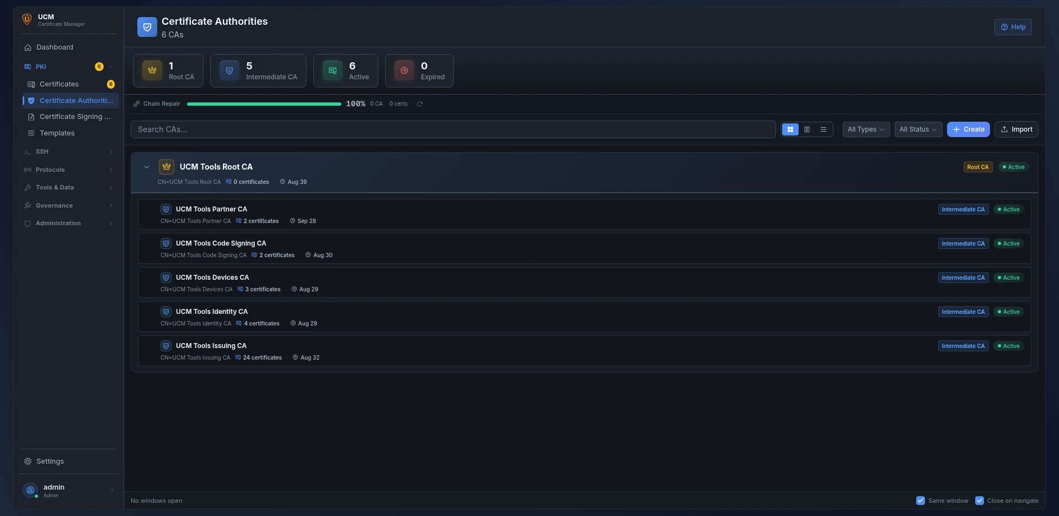Click the Dashboard home icon
Image resolution: width=1059 pixels, height=516 pixels.
click(28, 47)
